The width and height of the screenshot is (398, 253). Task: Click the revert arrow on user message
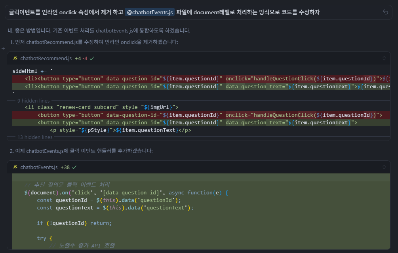point(385,12)
